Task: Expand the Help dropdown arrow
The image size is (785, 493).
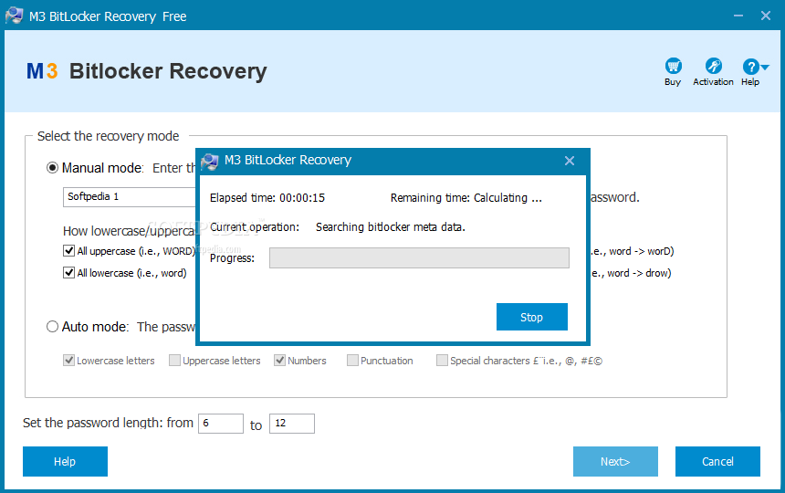Action: coord(765,67)
